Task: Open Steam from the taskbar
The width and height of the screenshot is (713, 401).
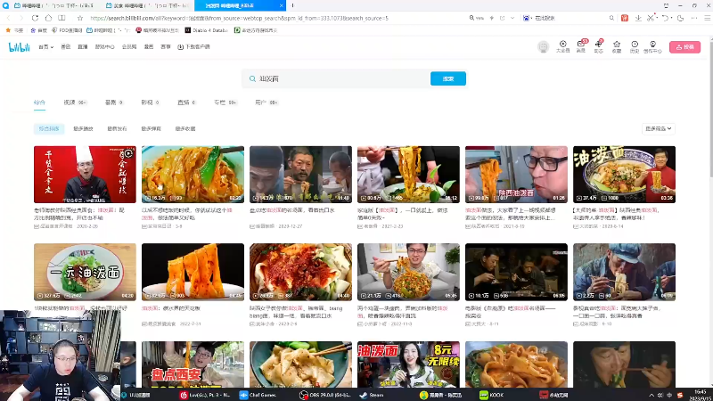Action: [x=372, y=395]
